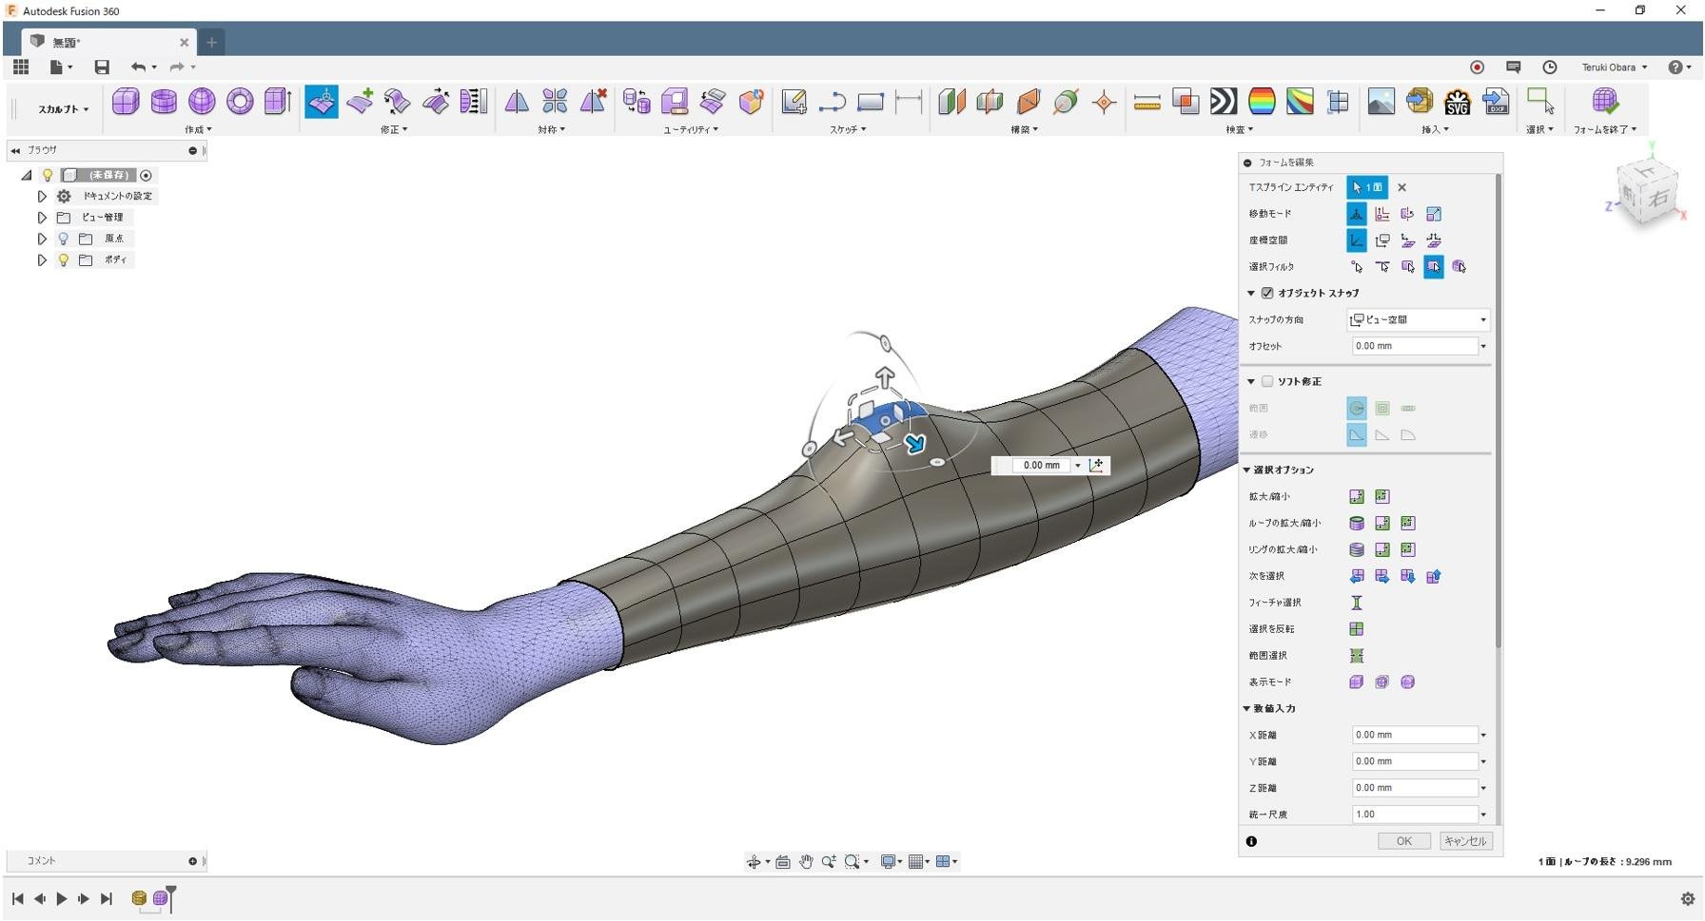
Task: Click the Insert DXF icon
Action: click(1495, 101)
